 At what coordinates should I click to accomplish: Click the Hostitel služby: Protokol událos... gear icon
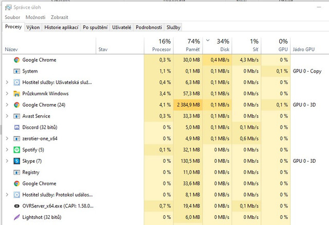click(x=16, y=195)
